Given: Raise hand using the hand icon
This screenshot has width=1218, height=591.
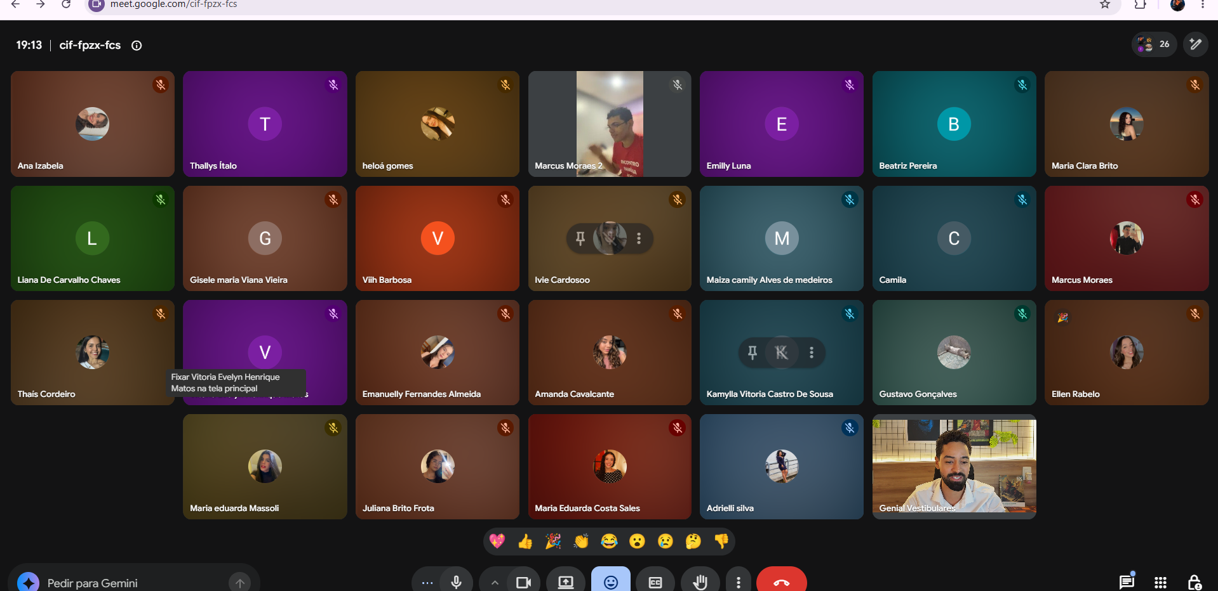Looking at the screenshot, I should pos(700,582).
